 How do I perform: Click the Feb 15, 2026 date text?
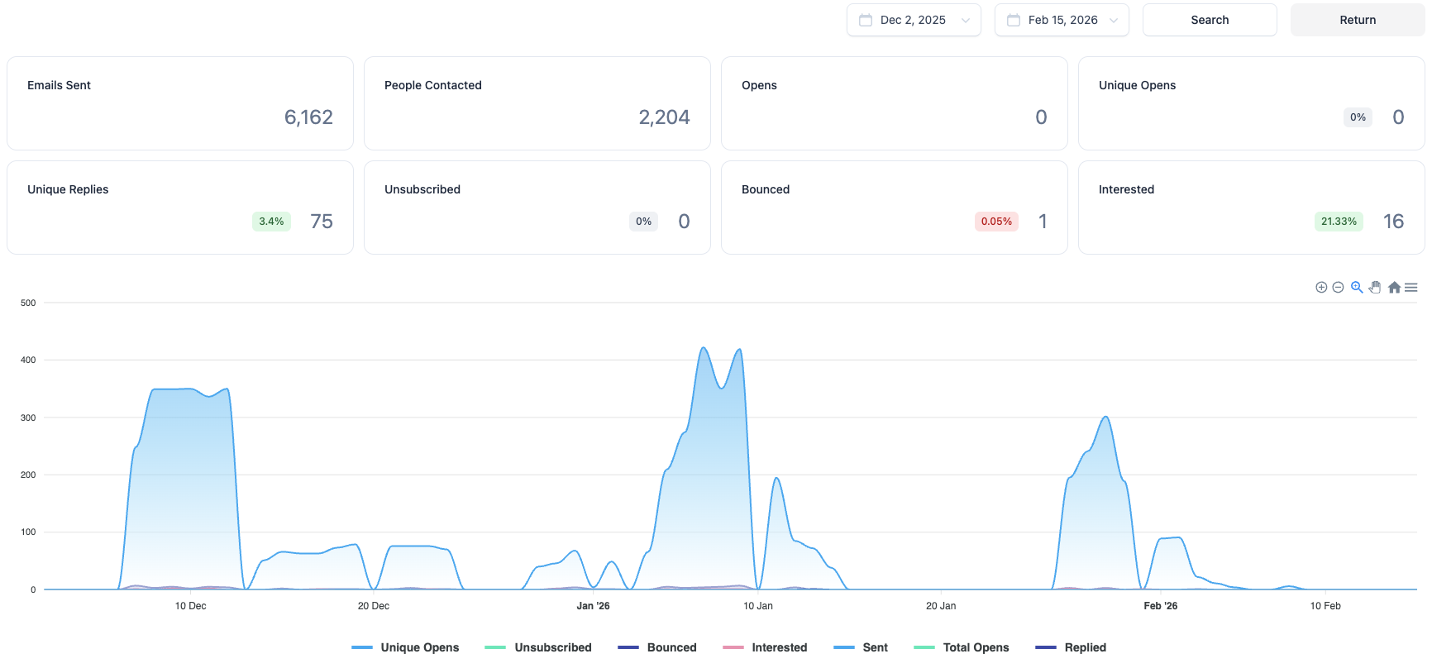[1063, 20]
